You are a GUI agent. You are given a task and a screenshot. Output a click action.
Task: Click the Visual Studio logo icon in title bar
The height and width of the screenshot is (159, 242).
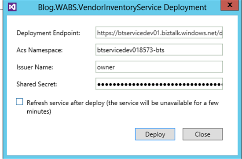pos(12,7)
